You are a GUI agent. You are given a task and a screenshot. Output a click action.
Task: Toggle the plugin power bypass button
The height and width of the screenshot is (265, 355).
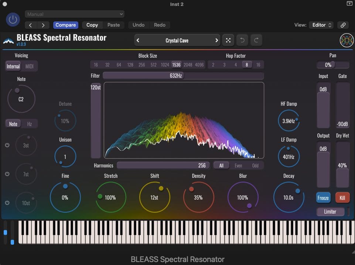point(13,20)
